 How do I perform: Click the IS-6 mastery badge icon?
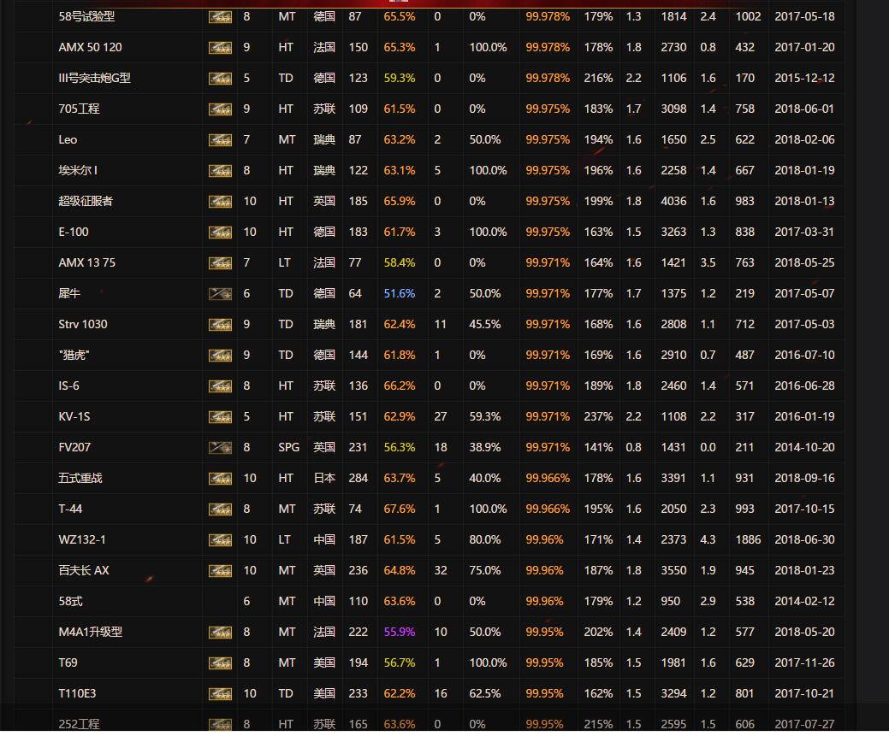(220, 386)
